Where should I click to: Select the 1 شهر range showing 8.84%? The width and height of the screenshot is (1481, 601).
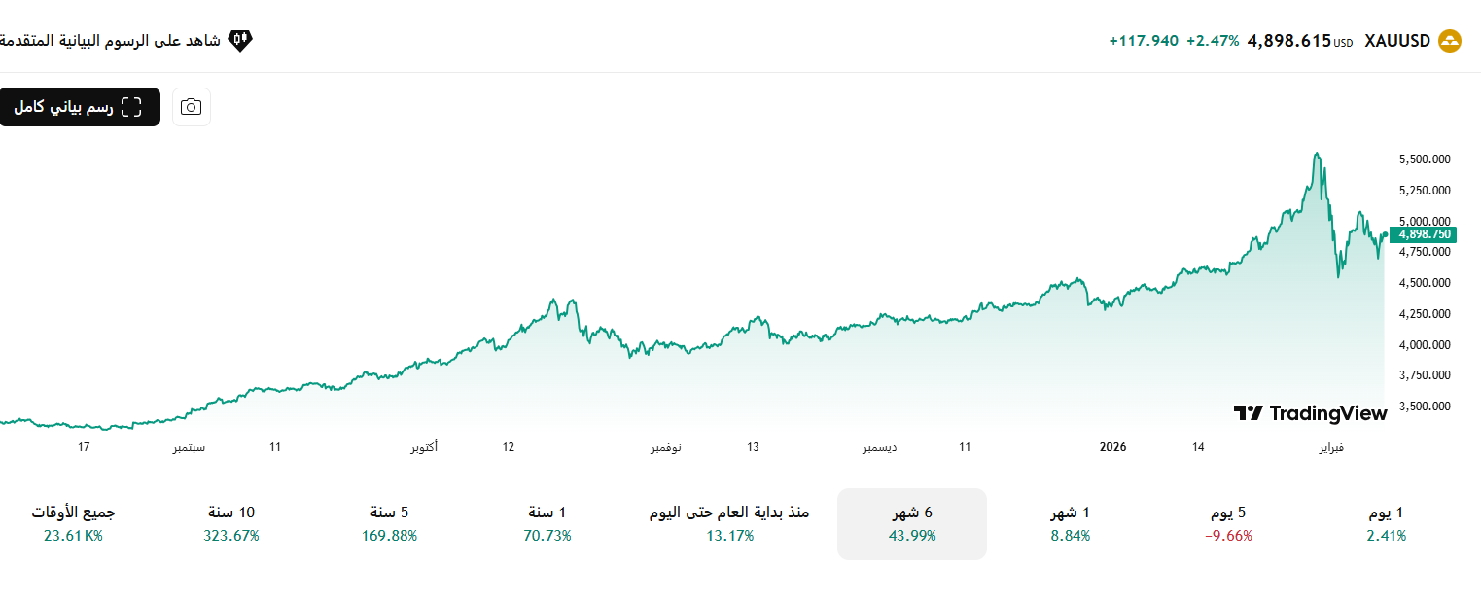point(1070,523)
